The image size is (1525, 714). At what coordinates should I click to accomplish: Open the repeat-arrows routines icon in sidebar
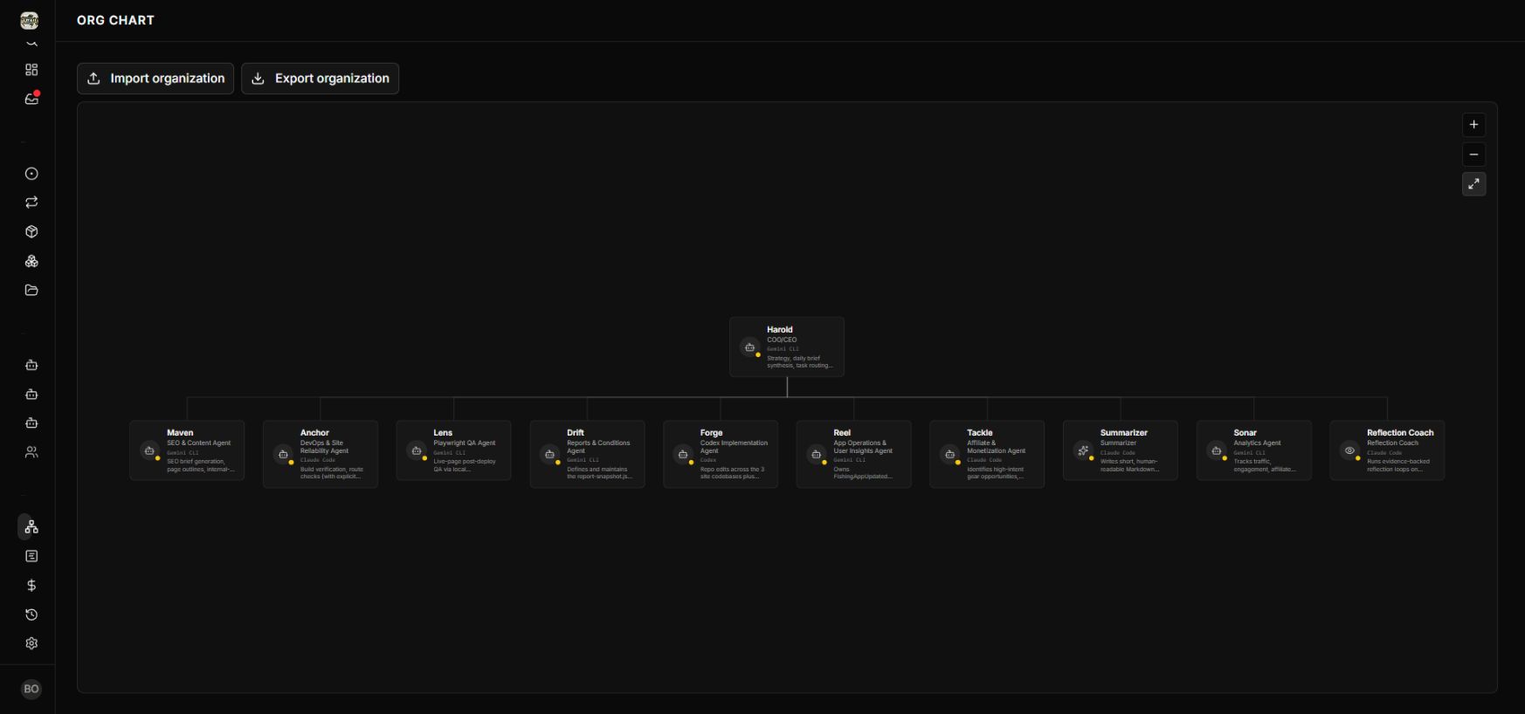click(x=31, y=203)
